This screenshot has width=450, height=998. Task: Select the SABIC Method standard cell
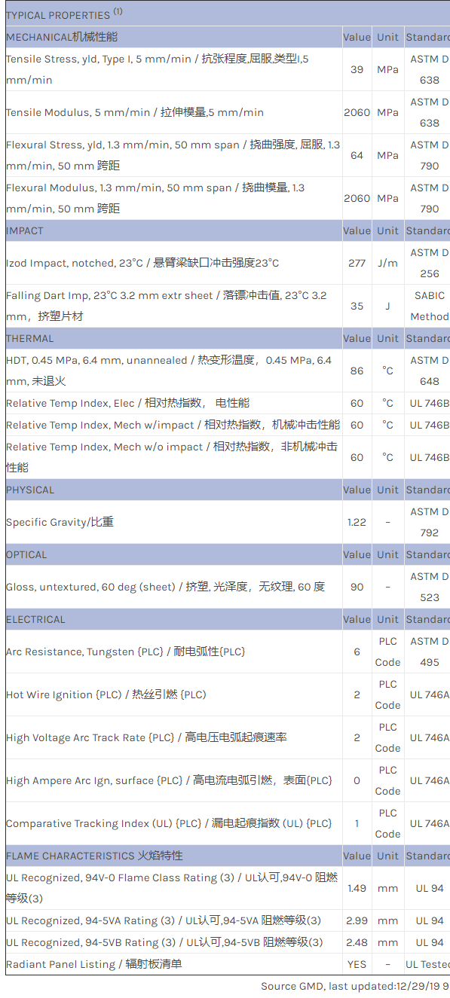[x=428, y=306]
